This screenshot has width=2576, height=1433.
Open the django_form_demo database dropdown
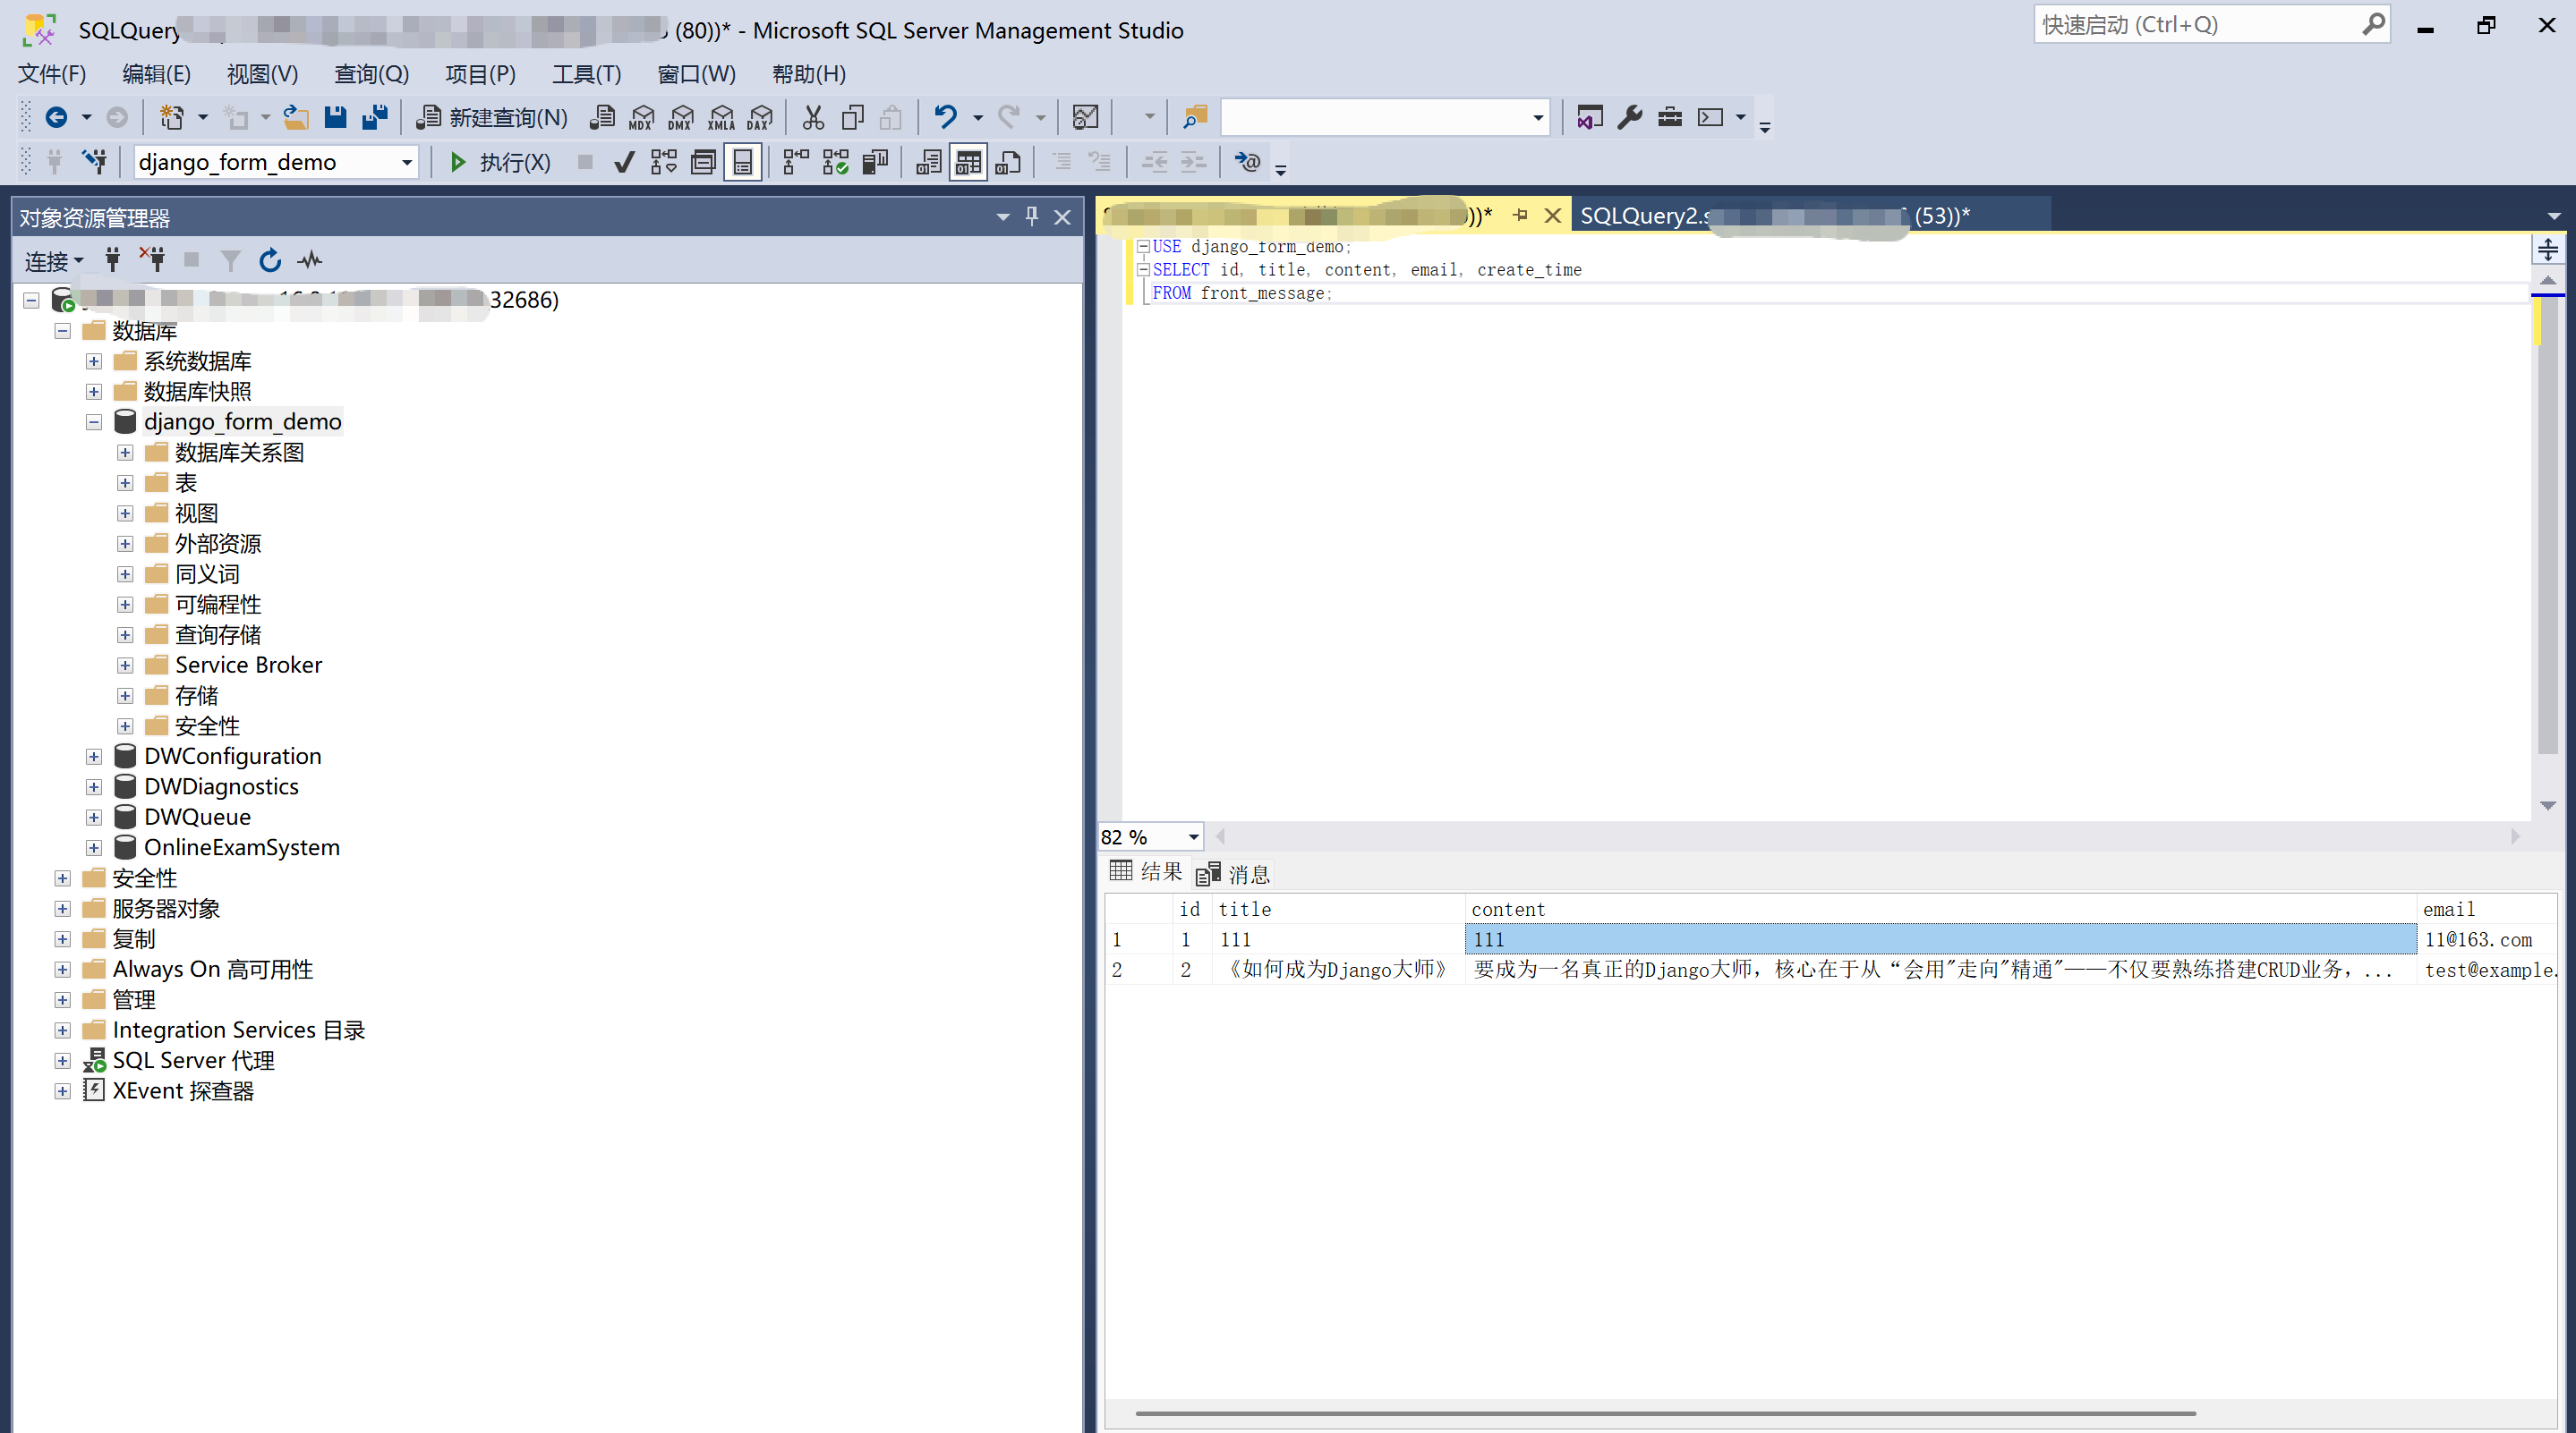pyautogui.click(x=407, y=162)
